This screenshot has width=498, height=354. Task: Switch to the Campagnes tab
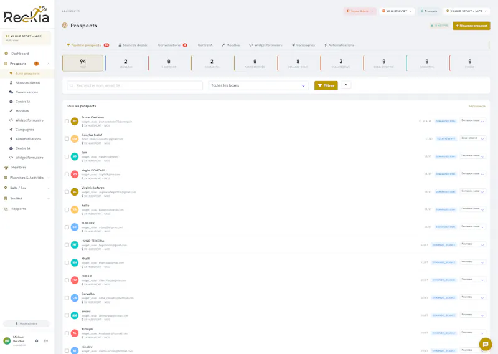coord(303,45)
